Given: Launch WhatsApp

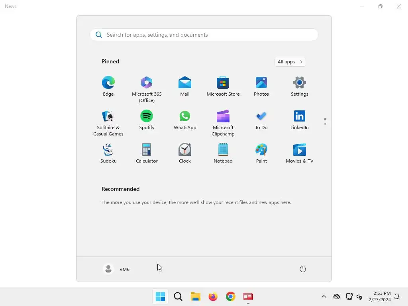Looking at the screenshot, I should point(185,120).
